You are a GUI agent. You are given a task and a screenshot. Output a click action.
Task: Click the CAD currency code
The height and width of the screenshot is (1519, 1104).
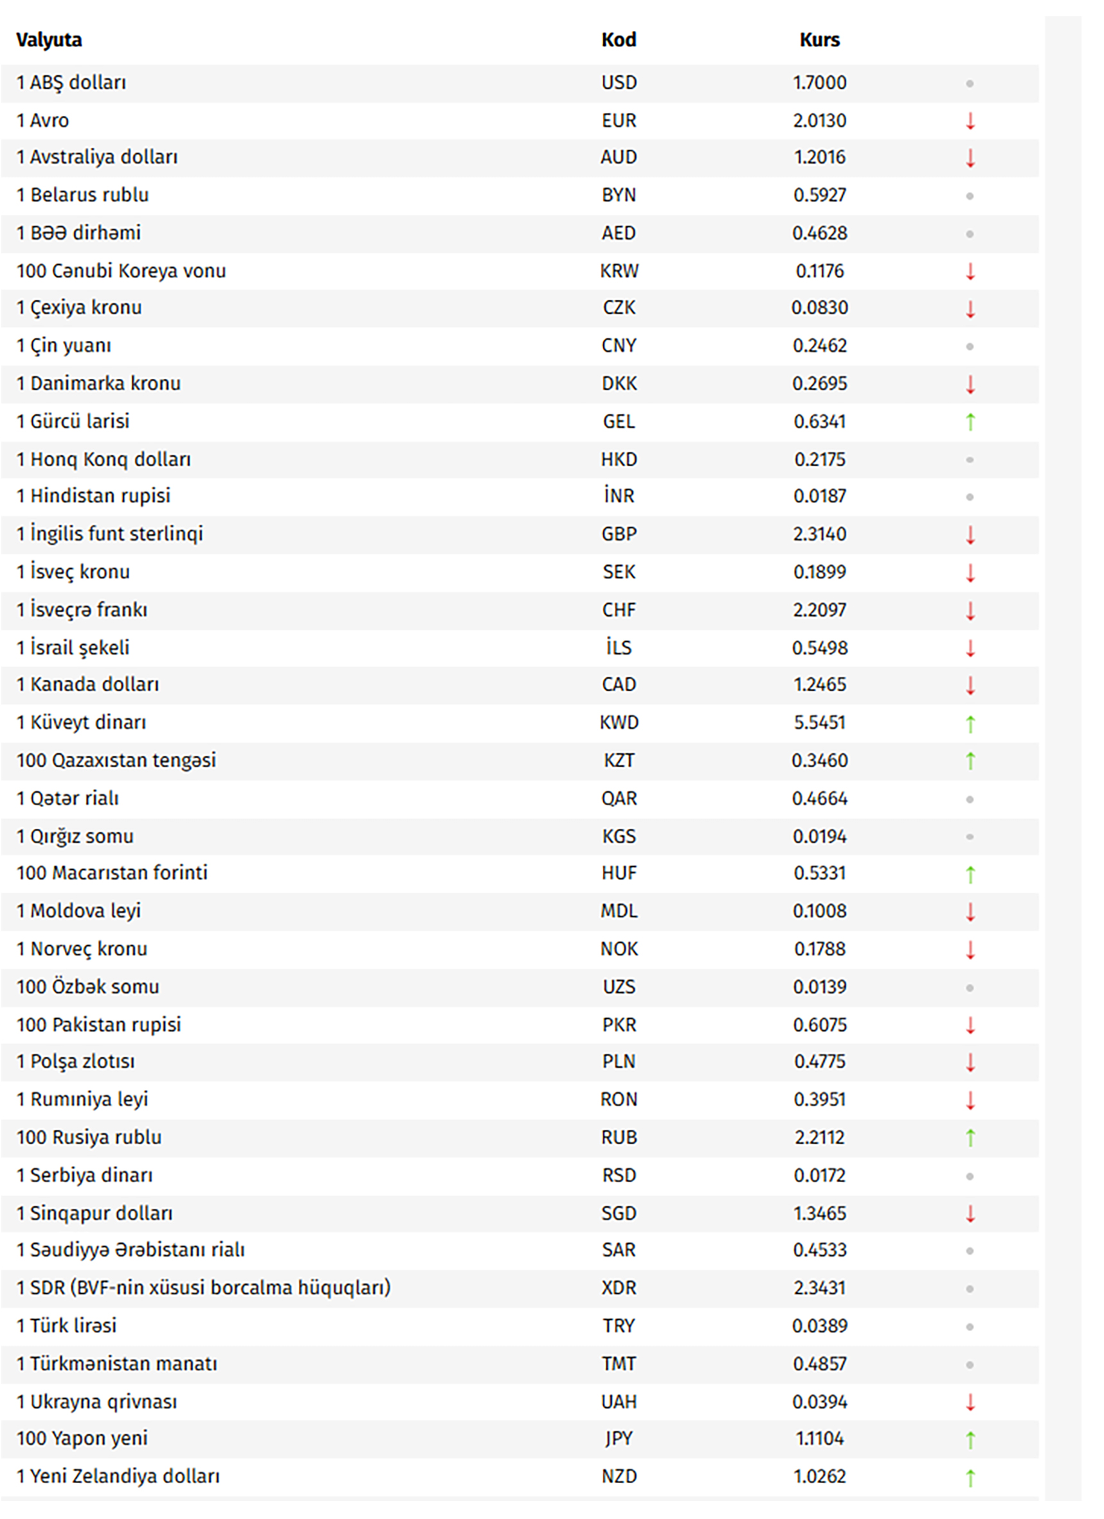618,684
